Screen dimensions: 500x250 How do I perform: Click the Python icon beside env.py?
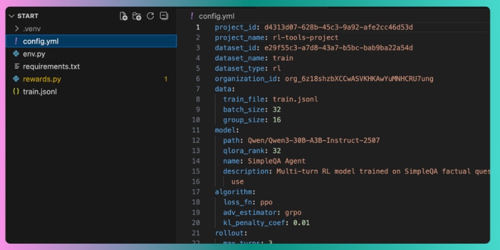pyautogui.click(x=16, y=54)
